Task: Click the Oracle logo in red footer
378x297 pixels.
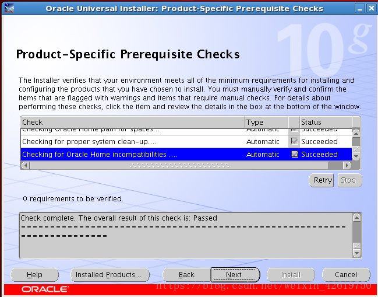Action: (x=45, y=289)
